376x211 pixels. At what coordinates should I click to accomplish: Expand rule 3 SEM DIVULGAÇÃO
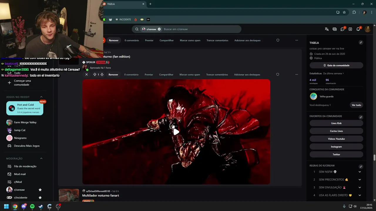pos(360,187)
